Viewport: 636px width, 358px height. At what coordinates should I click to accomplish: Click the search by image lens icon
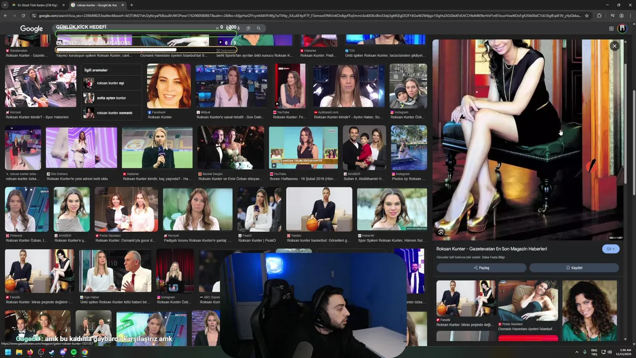248,28
